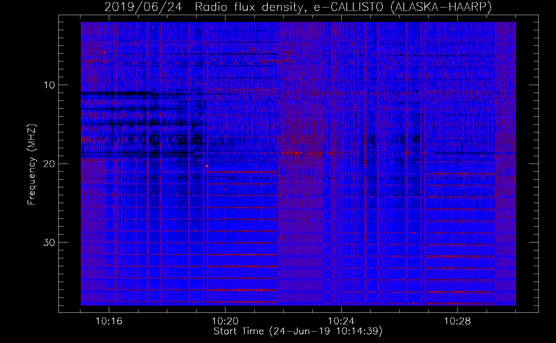Click the '10:20' time tick label
This screenshot has width=556, height=343.
tap(225, 321)
